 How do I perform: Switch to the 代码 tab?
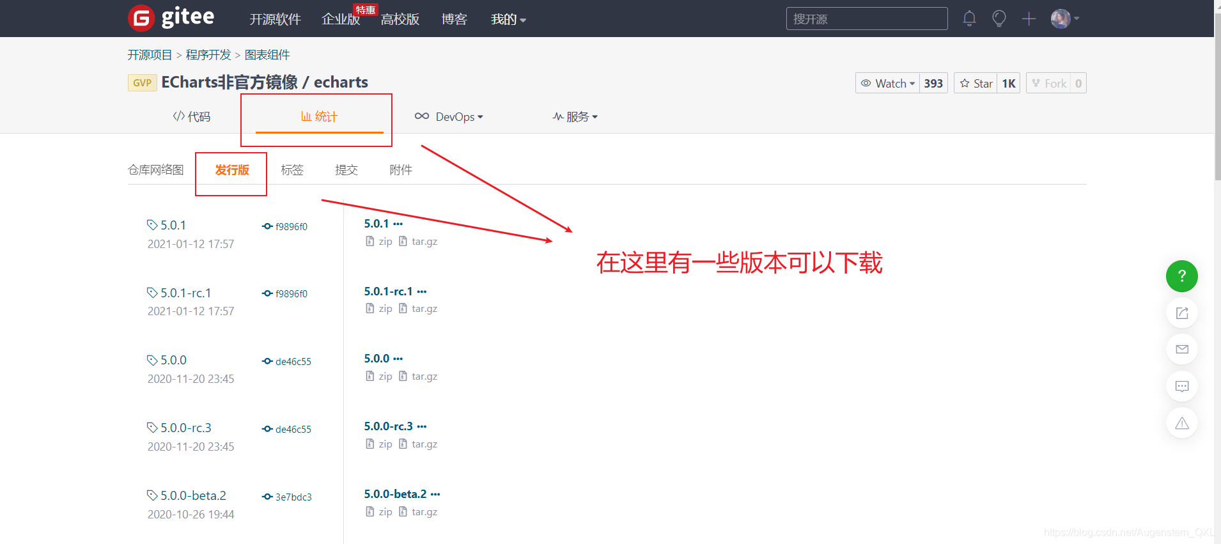pyautogui.click(x=191, y=116)
